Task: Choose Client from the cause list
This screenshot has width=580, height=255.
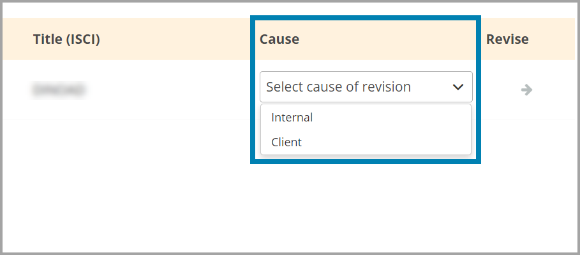Action: 286,142
